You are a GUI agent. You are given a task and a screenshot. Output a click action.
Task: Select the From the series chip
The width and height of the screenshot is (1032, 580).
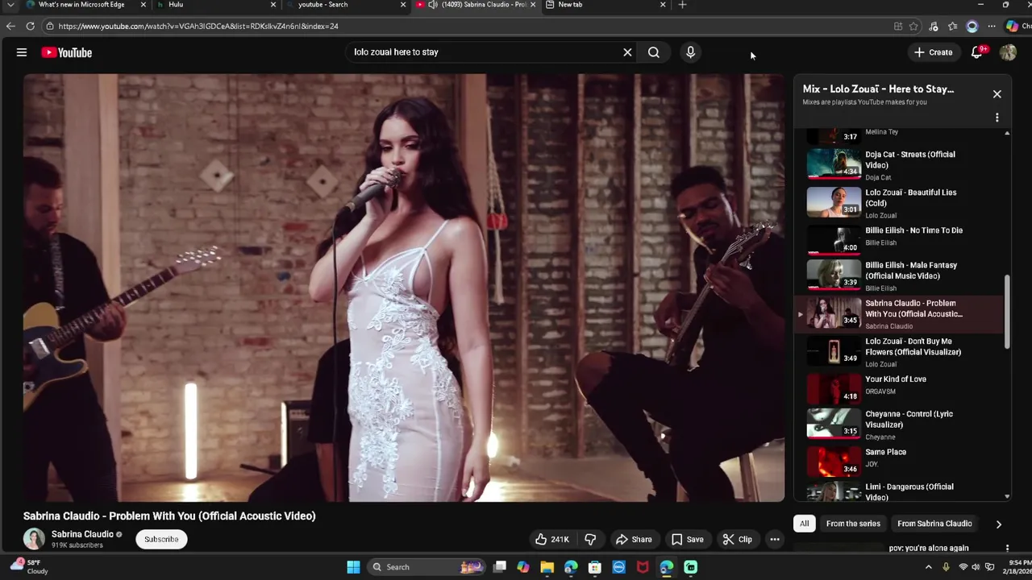click(853, 524)
